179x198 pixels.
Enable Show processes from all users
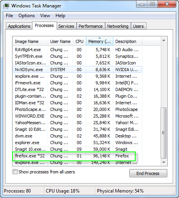click(15, 172)
